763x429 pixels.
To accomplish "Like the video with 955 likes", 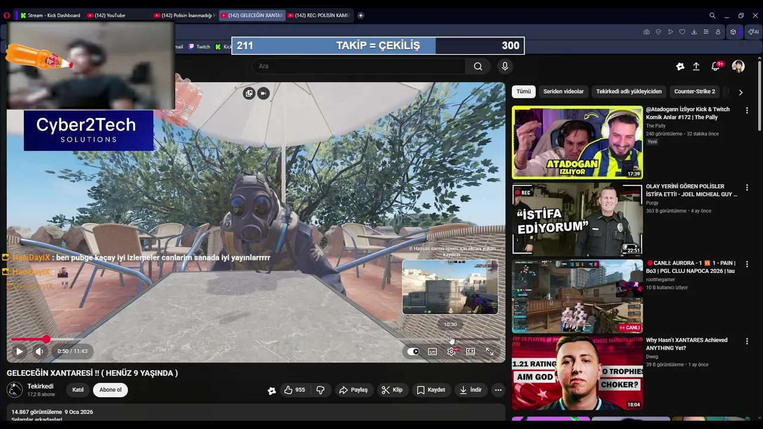I will 294,390.
